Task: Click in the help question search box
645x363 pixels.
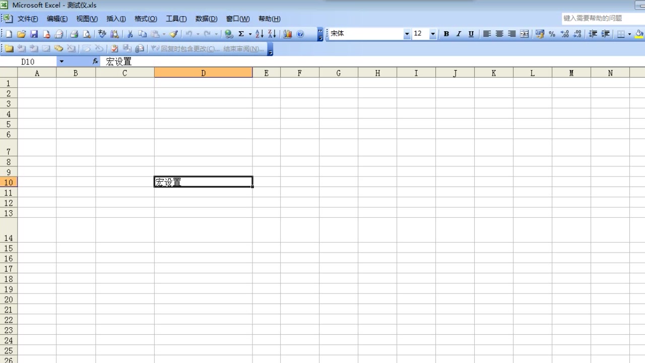Action: tap(603, 18)
